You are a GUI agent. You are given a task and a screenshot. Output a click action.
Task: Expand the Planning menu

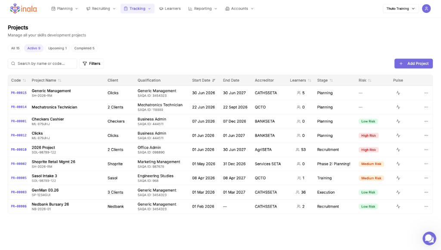point(65,9)
